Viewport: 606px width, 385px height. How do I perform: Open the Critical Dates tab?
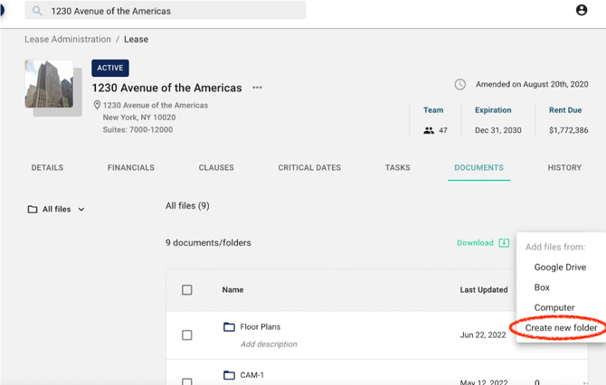[x=309, y=167]
